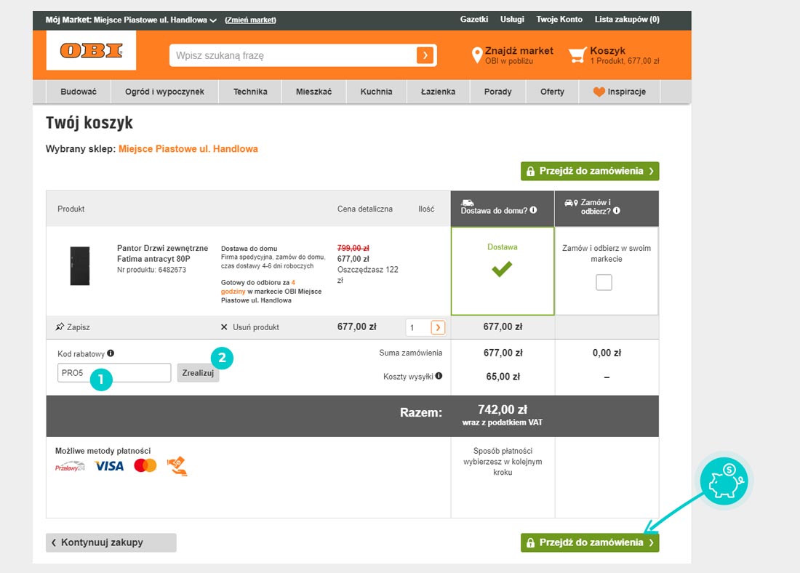Click the map pin Znajdź market icon
Screen dimensions: 800x573
476,55
